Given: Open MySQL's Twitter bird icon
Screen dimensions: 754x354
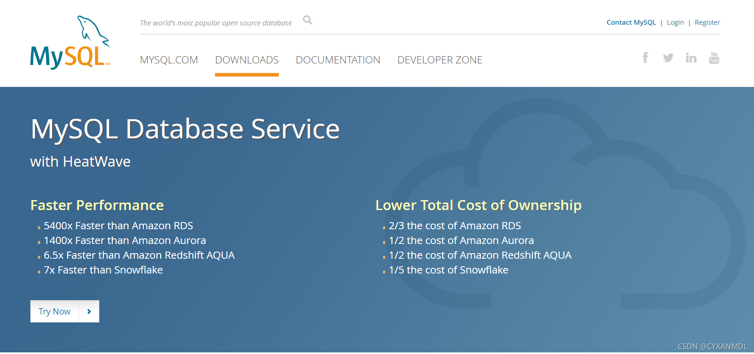Looking at the screenshot, I should pyautogui.click(x=668, y=58).
